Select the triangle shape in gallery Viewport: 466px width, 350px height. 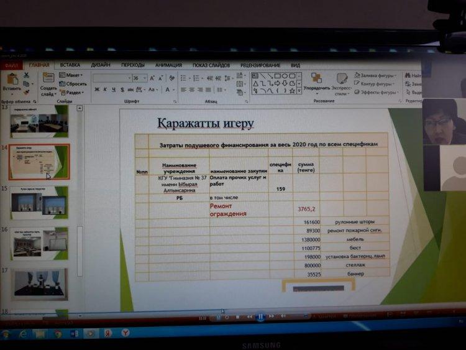(255, 84)
